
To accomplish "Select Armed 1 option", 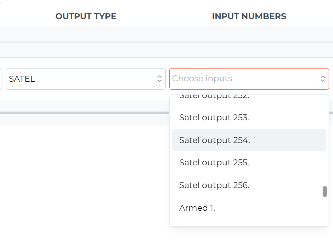I will pyautogui.click(x=249, y=208).
